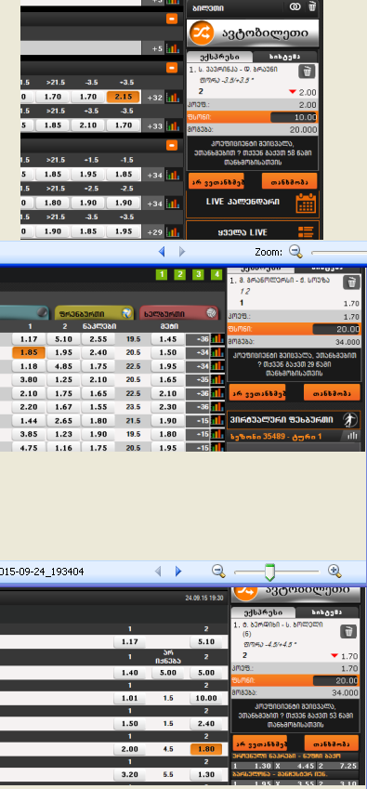Image resolution: width=367 pixels, height=789 pixels.
Task: Go to page 3 of results
Action: [x=198, y=274]
